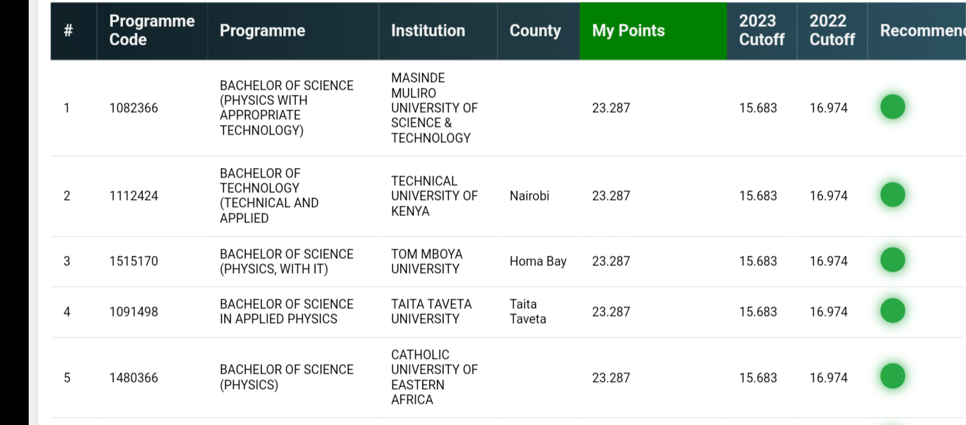The height and width of the screenshot is (425, 966).
Task: Click the green recommendation dot for TECHNICAL UNIVERSITY OF KENYA
Action: (x=892, y=196)
